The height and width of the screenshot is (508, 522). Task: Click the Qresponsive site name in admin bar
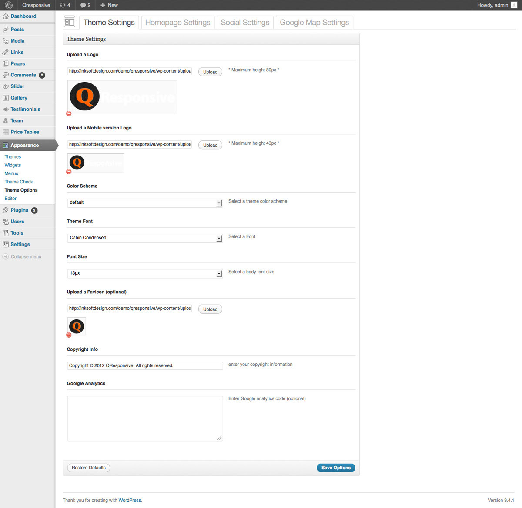(x=36, y=5)
